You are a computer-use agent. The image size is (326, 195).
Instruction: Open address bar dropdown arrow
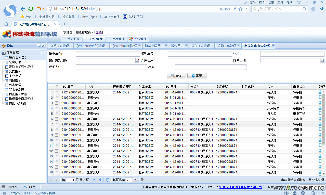coord(246,9)
